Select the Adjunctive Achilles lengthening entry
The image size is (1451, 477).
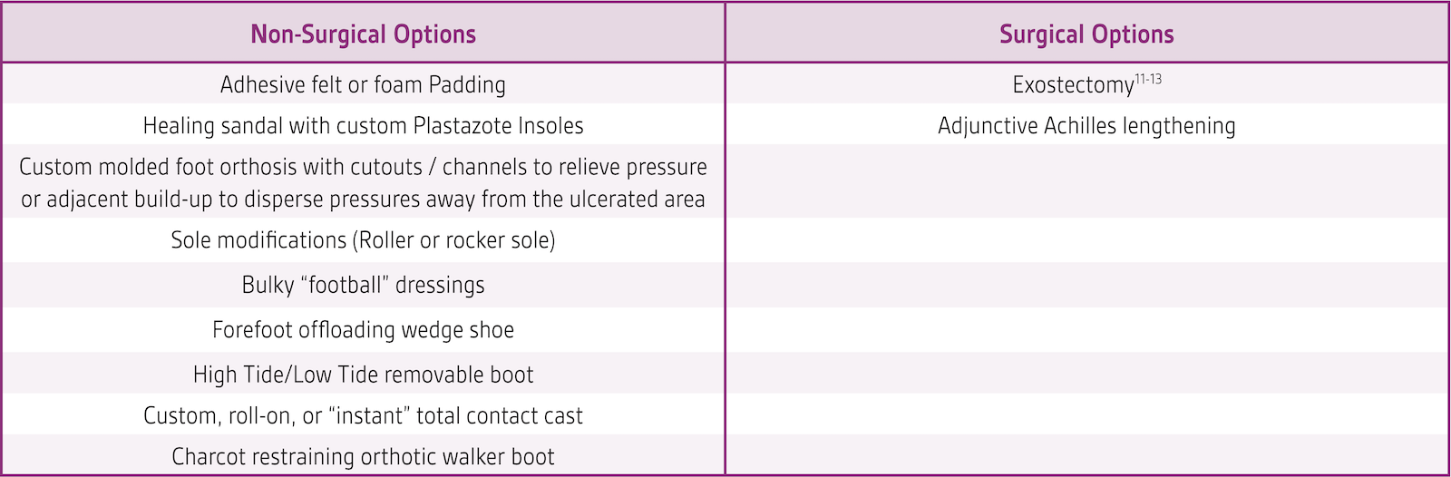point(1086,125)
